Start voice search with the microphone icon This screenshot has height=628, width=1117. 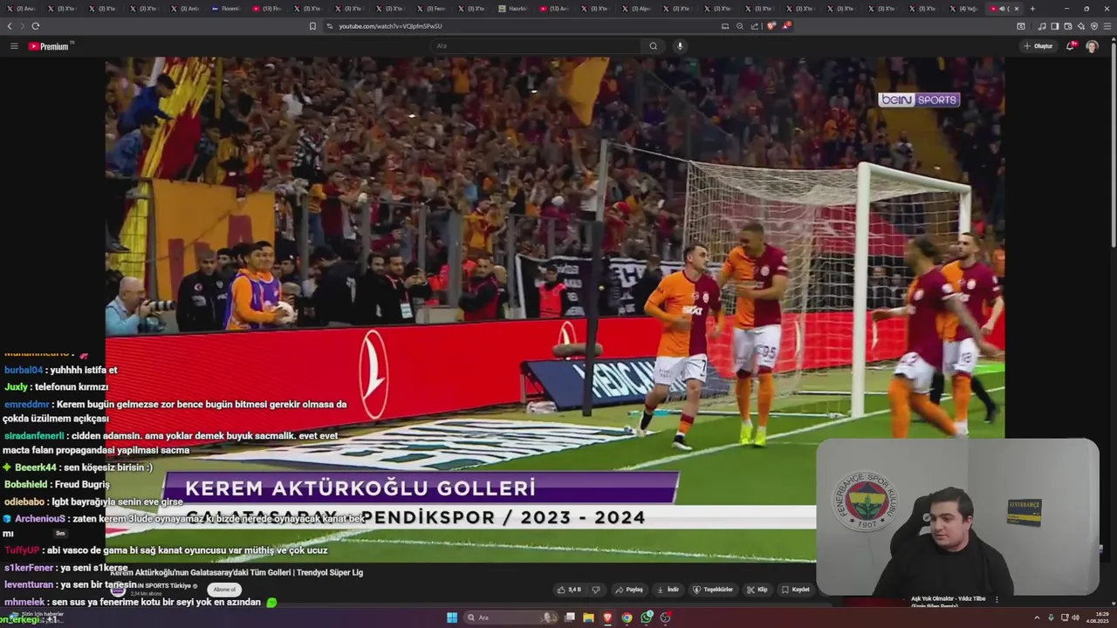pyautogui.click(x=680, y=46)
